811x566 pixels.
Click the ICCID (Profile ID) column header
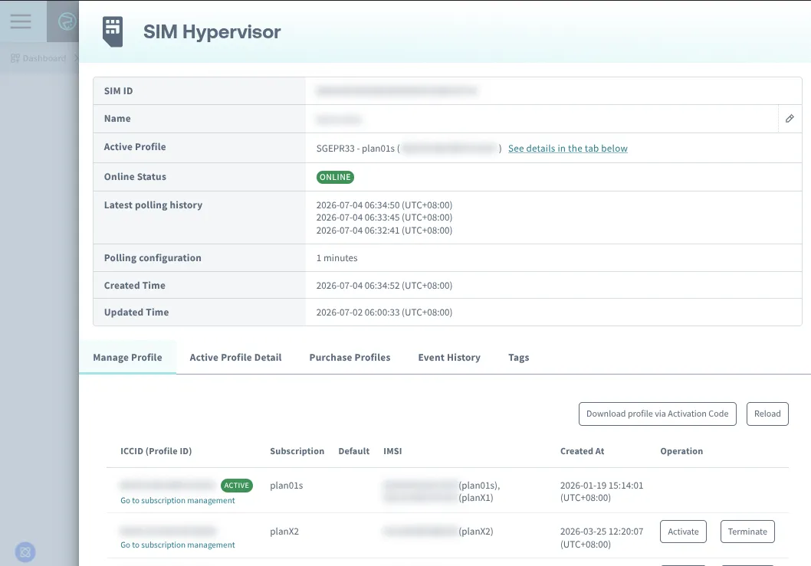(156, 451)
